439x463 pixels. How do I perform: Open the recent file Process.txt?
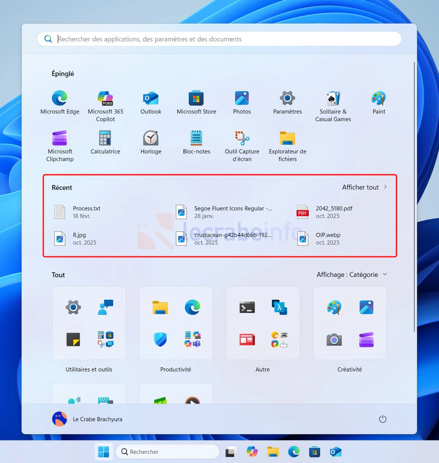(x=77, y=212)
